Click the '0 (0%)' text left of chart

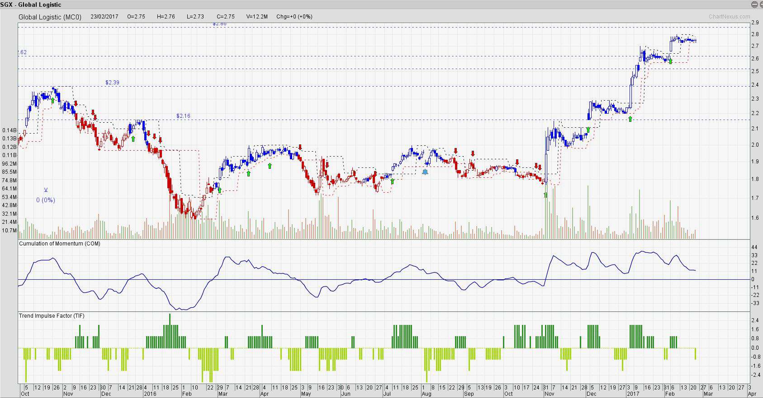[x=46, y=200]
